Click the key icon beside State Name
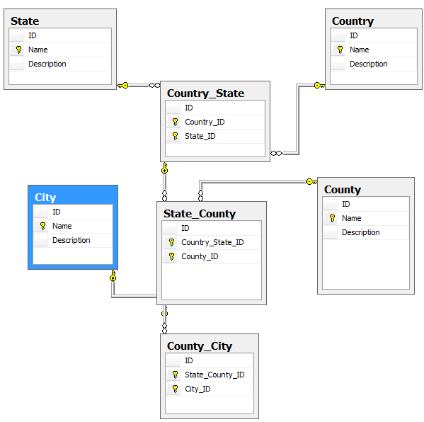424x422 pixels. click(x=18, y=50)
